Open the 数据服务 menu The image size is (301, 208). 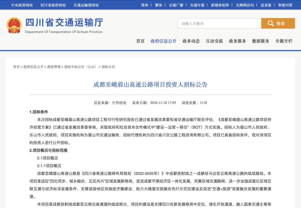click(x=261, y=41)
